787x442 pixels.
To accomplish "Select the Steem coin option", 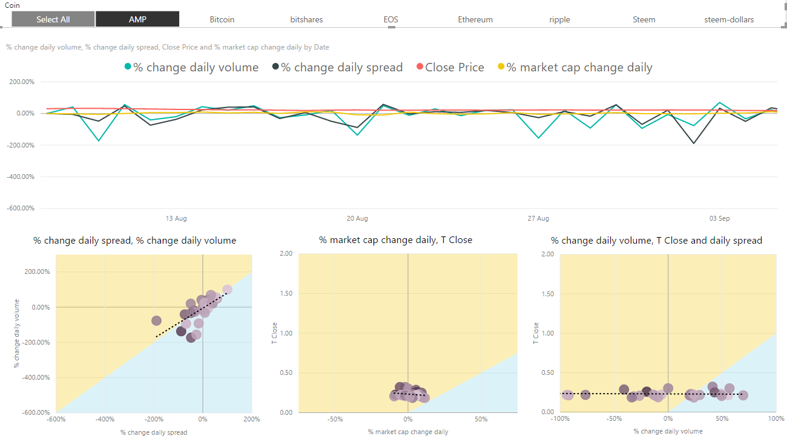I will [644, 19].
